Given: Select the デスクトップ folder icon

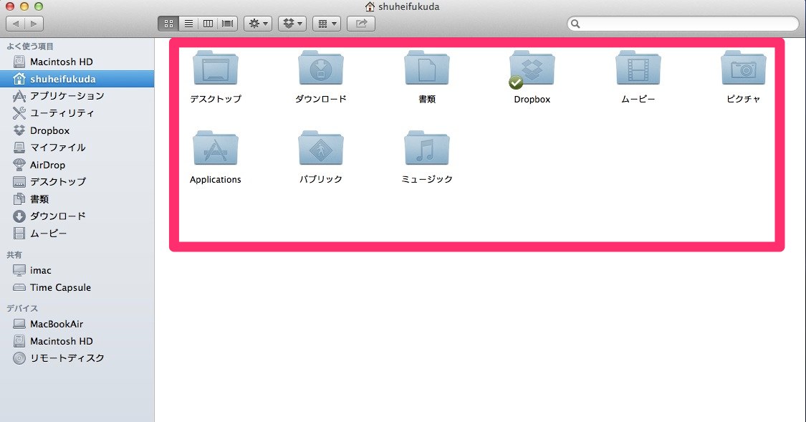Looking at the screenshot, I should click(x=216, y=68).
